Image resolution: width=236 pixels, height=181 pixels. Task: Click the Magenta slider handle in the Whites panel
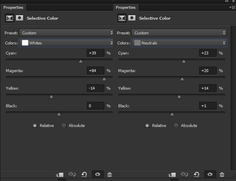104,79
